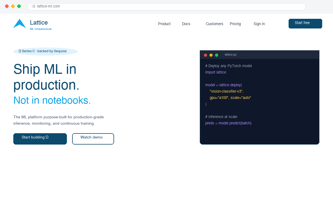Select the lattice.py file tab label

231,55
